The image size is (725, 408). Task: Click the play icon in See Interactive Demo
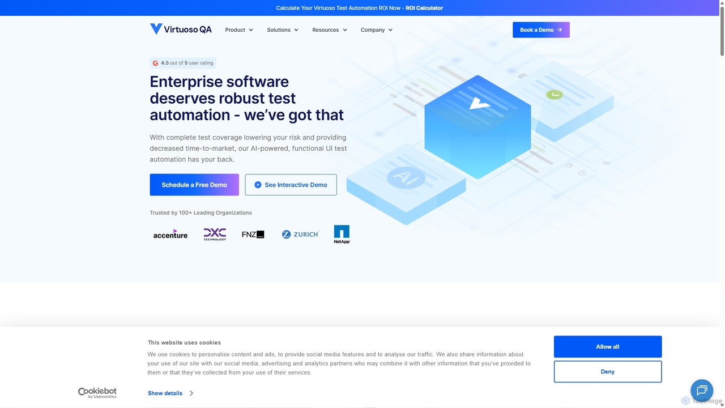[258, 185]
